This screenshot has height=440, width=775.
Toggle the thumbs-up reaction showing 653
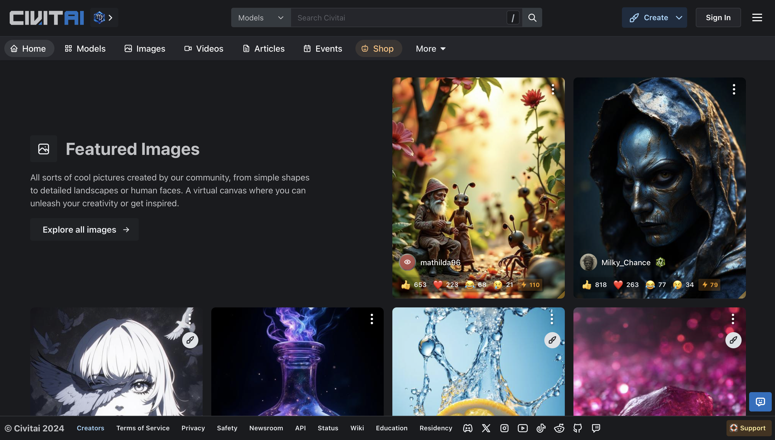[x=414, y=285]
